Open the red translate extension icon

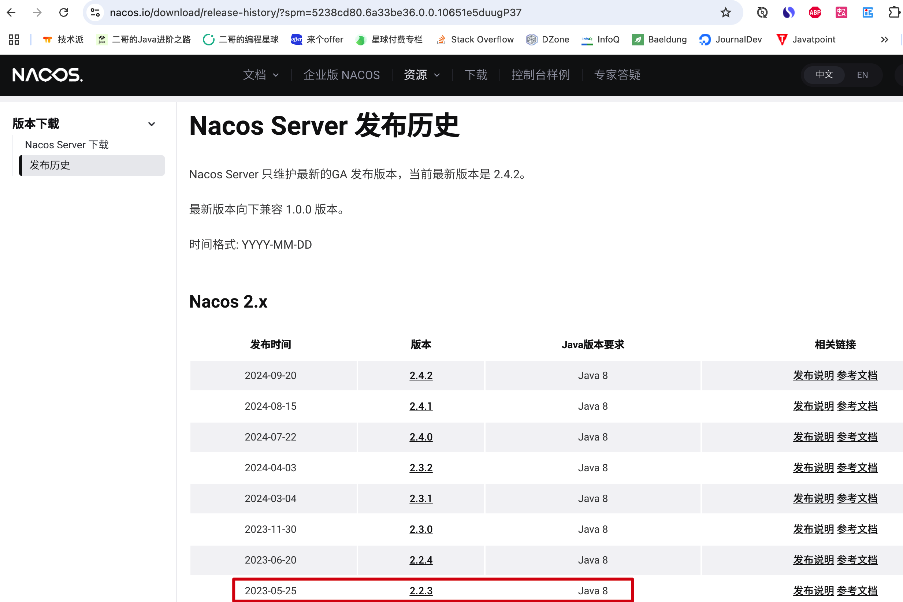841,13
